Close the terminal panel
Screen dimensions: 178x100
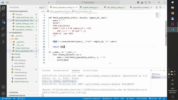tap(164, 71)
